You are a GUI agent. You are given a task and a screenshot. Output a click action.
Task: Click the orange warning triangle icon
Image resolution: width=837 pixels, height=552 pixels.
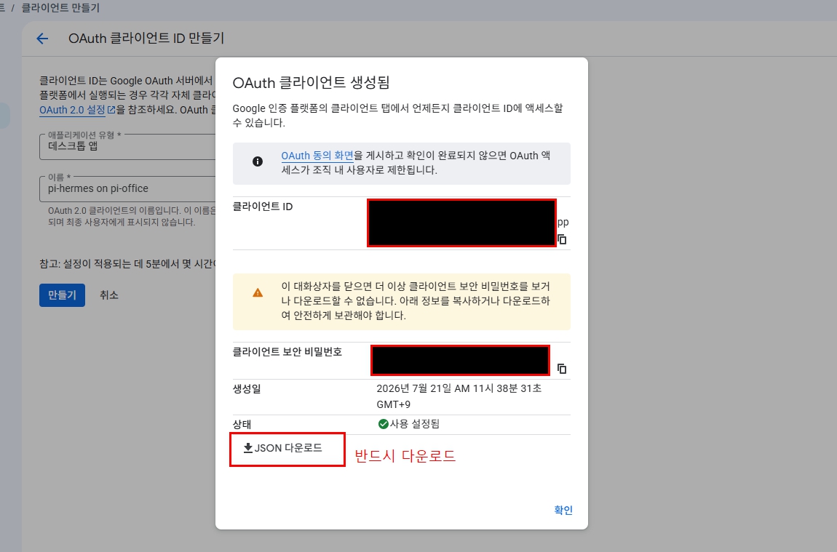coord(258,293)
